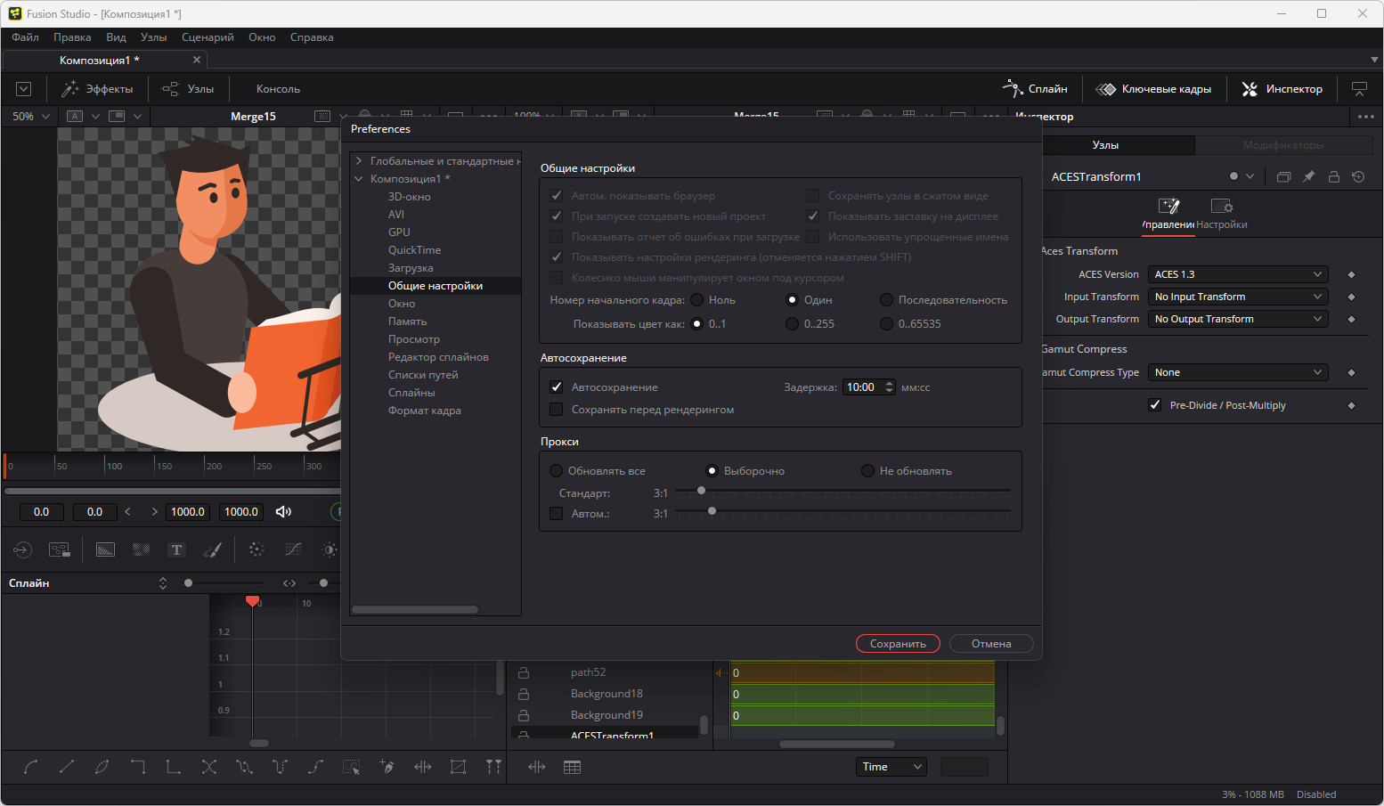Expand Глобальные и стандартные tree item
This screenshot has width=1384, height=806.
[359, 161]
